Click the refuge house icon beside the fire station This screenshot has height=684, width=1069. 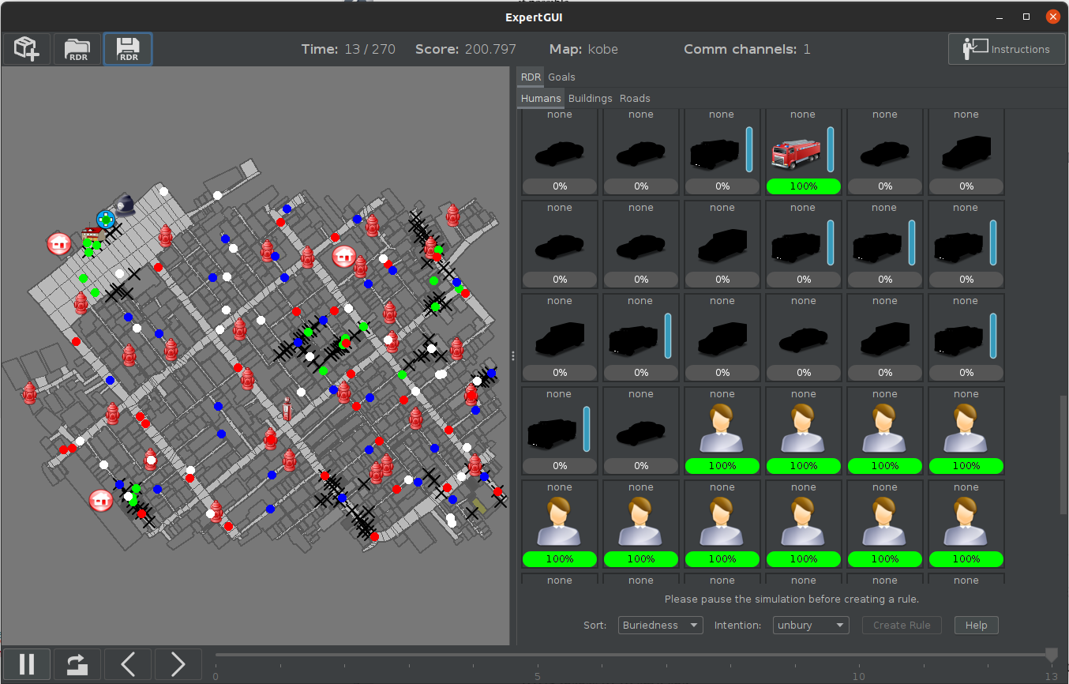[x=58, y=243]
